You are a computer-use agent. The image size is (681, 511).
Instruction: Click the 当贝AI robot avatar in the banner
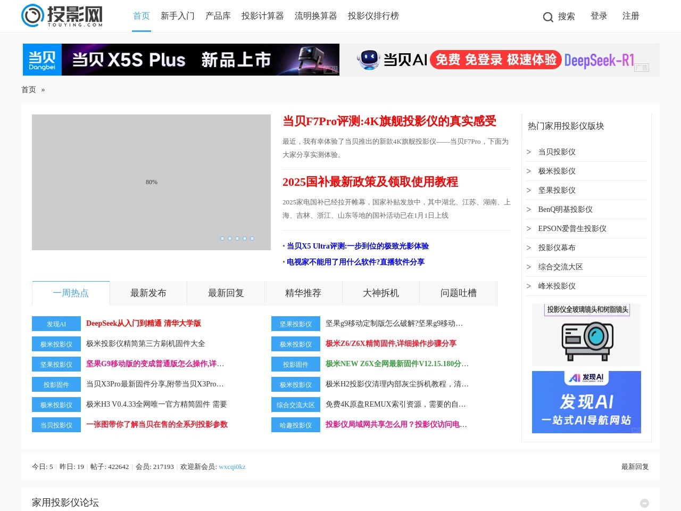[368, 60]
